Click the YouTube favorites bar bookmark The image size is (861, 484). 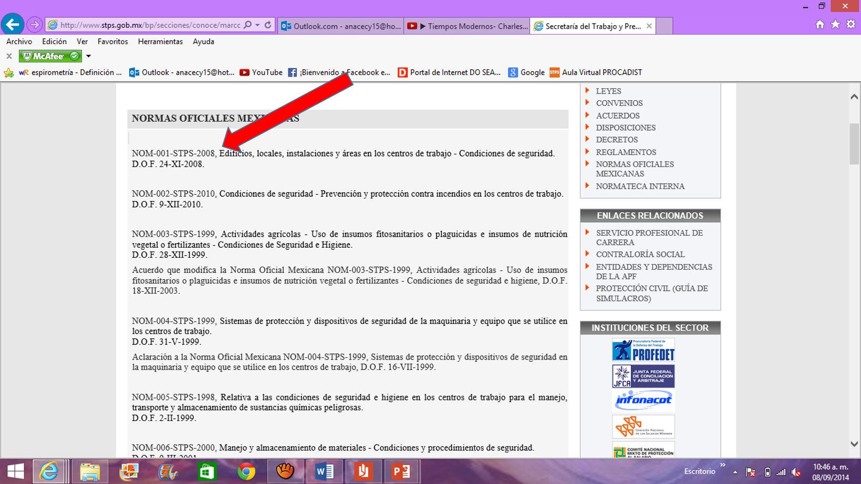coord(261,72)
